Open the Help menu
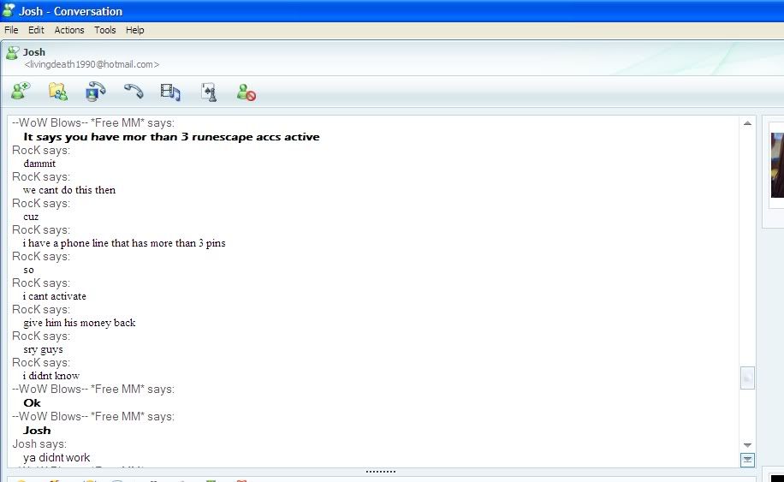784x482 pixels. (x=135, y=30)
